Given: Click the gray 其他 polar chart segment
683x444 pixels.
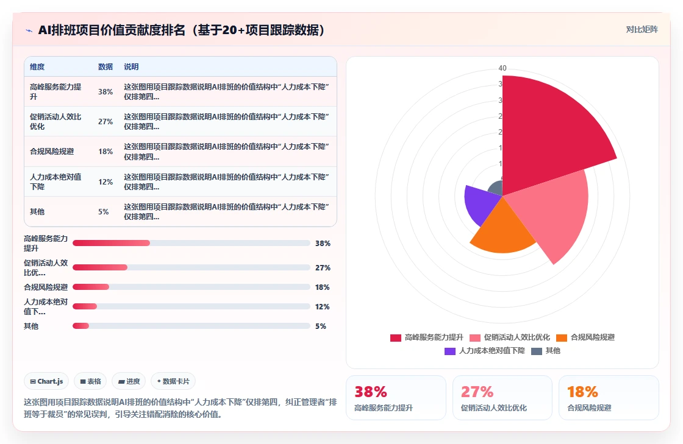Looking at the screenshot, I should [496, 189].
